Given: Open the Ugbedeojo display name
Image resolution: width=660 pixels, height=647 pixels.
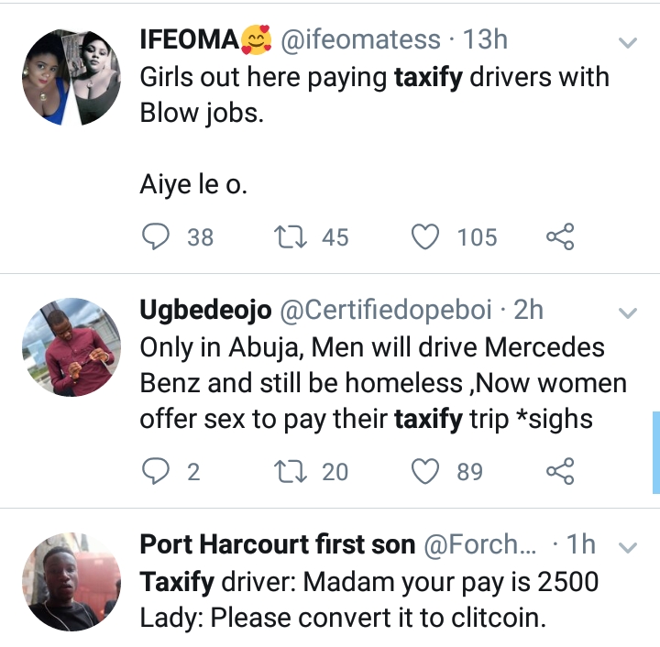Looking at the screenshot, I should 204,311.
